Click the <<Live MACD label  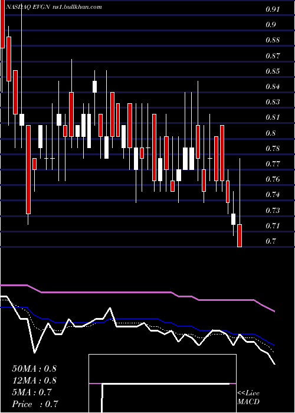point(248,398)
